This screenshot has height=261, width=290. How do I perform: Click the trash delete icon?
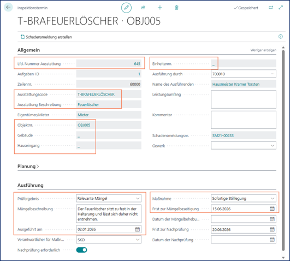tap(176, 8)
